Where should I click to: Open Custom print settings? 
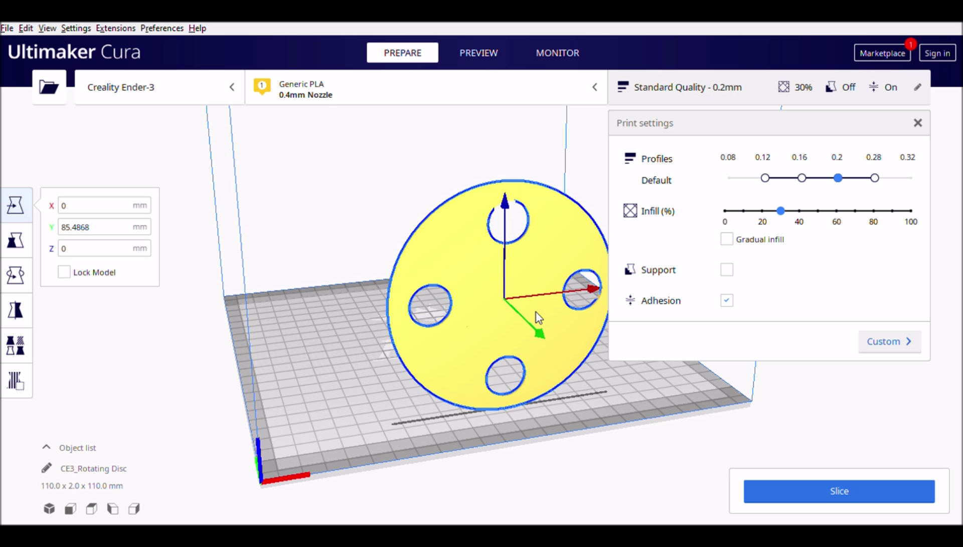tap(889, 342)
